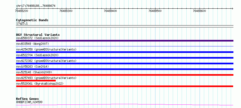The height and width of the screenshot is (108, 241).
Task: Click the red nsv5529361 variant bar
Action: pyautogui.click(x=125, y=86)
